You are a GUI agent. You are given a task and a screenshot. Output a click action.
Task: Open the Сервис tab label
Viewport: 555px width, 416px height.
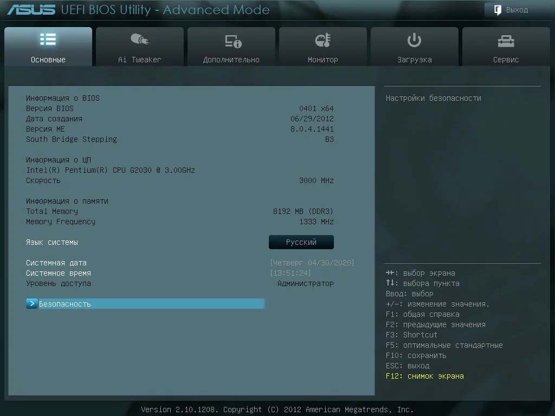506,60
